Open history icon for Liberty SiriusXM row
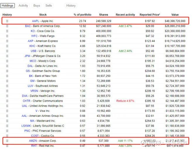This screenshot has width=193, height=149. click(7, 126)
